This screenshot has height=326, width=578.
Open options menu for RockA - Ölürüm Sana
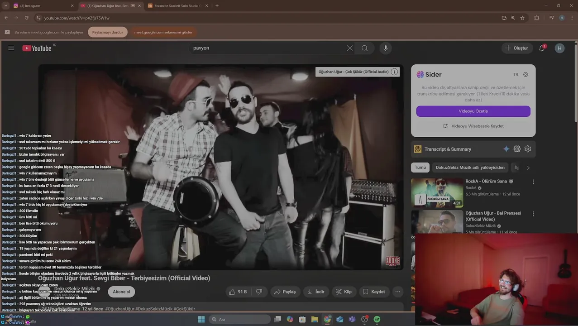pos(533,182)
